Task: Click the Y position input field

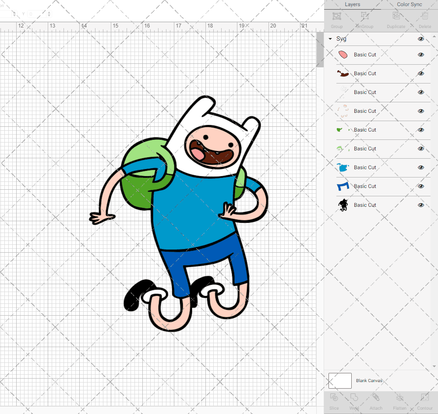Action: tap(37, 14)
